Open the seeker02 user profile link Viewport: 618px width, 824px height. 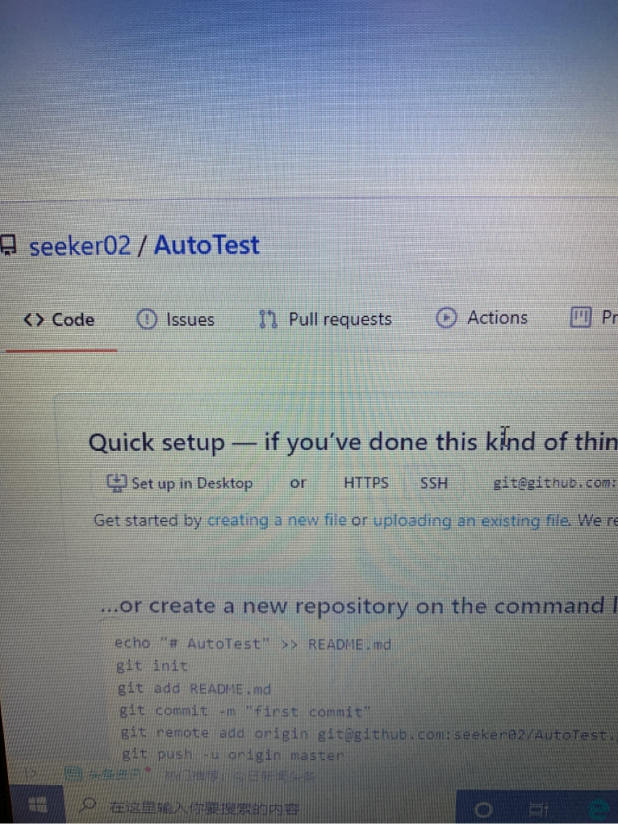pos(80,246)
